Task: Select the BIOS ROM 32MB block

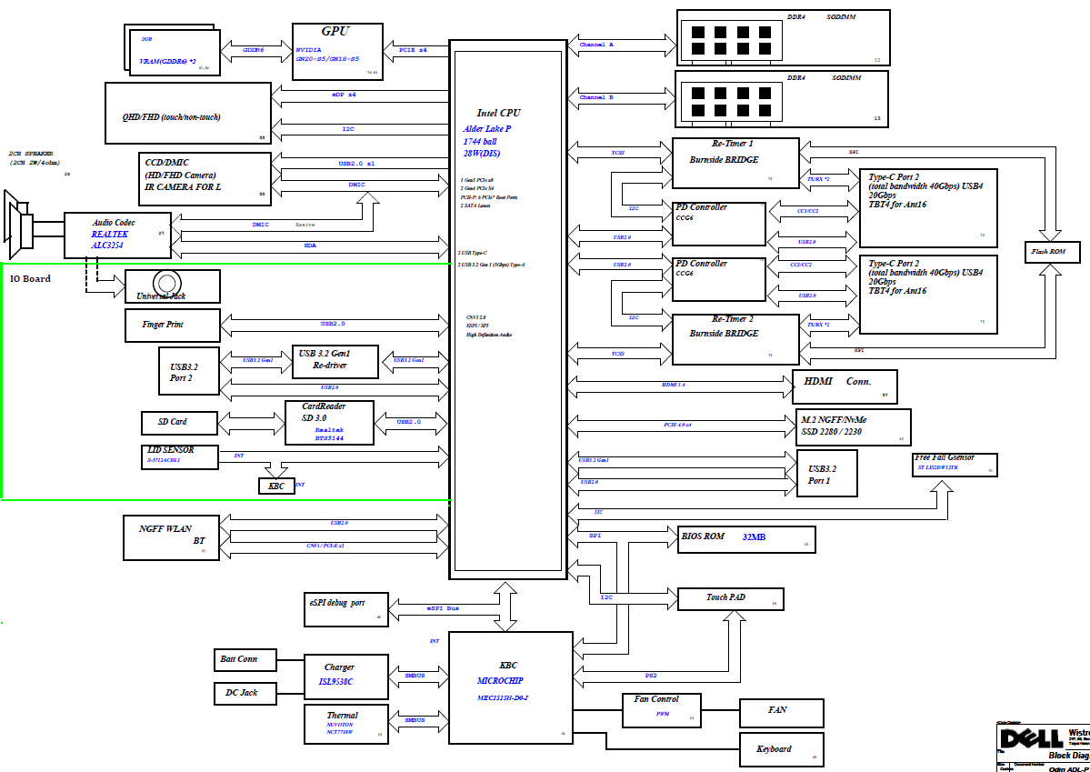Action: tap(746, 539)
